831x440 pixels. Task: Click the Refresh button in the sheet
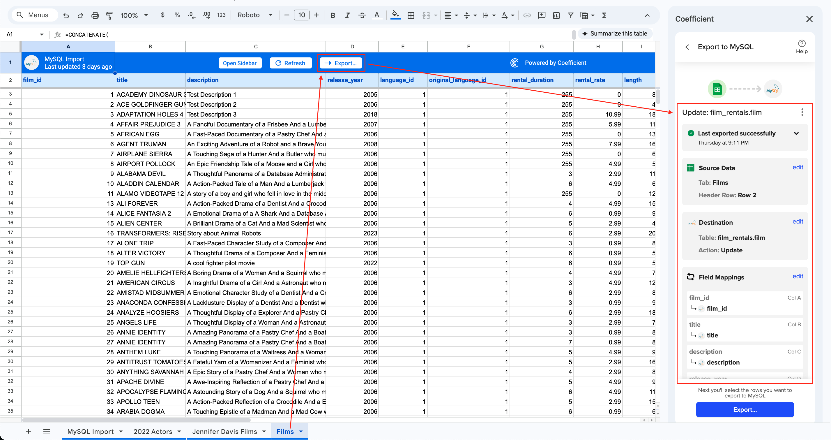click(x=290, y=63)
